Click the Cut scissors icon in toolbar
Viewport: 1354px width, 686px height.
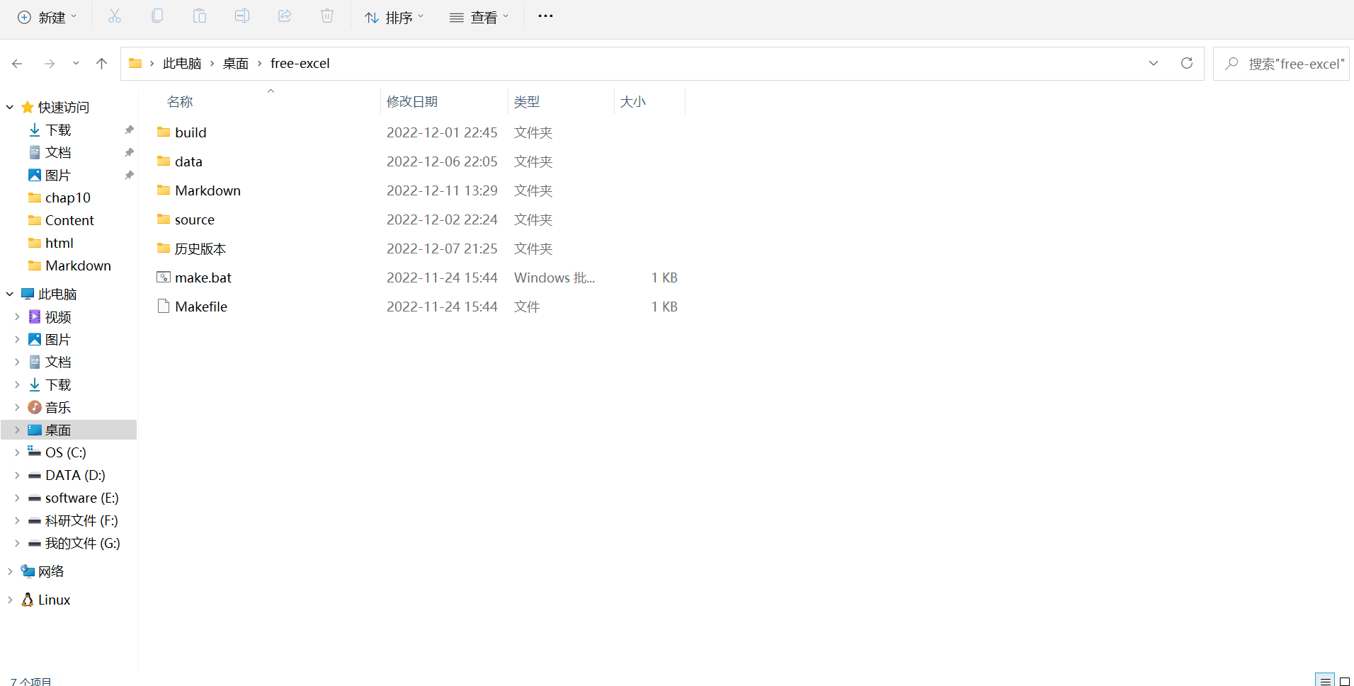coord(115,16)
